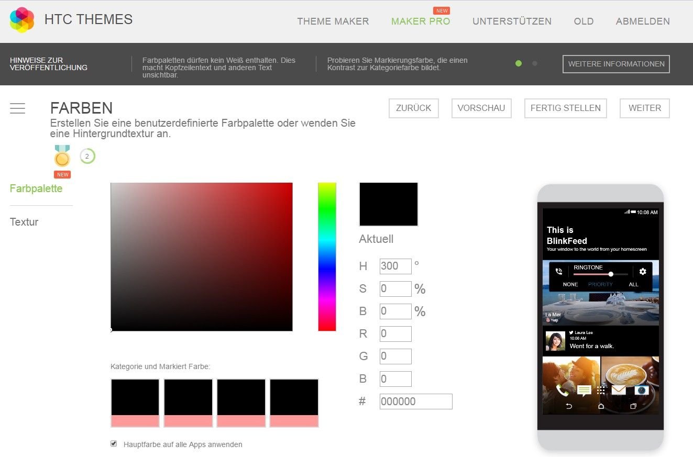This screenshot has width=693, height=457.
Task: Select the fourth category color swatch
Action: (x=294, y=403)
